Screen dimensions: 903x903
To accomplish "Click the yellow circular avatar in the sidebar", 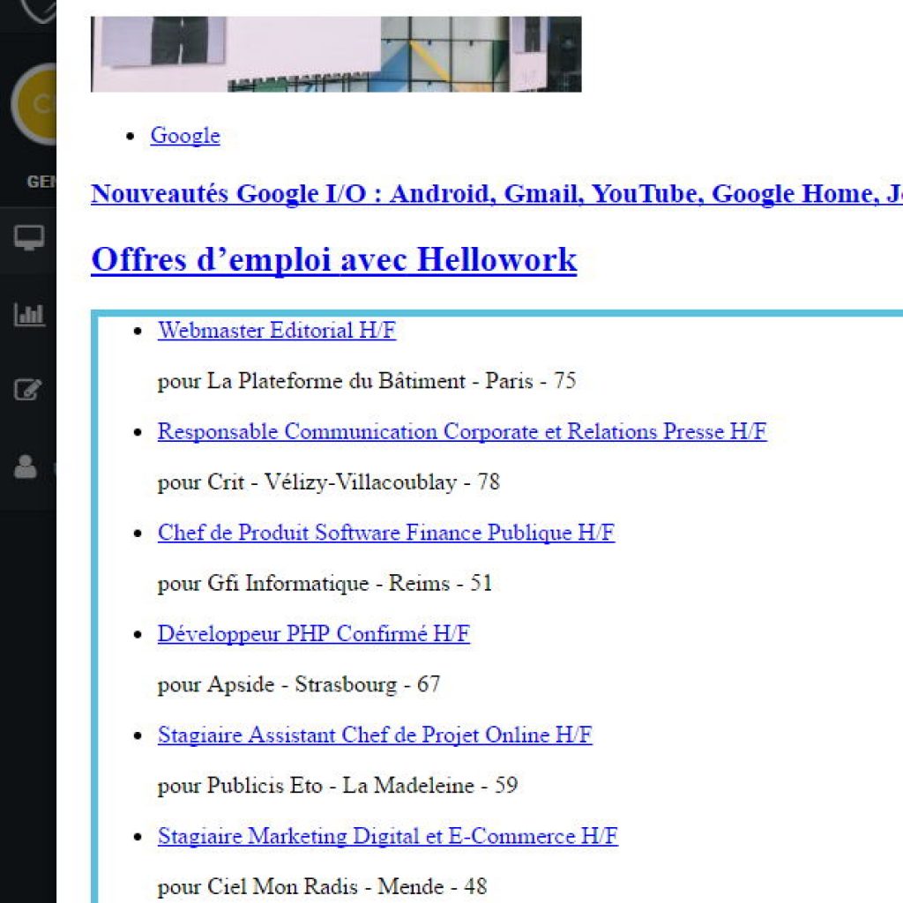I will click(34, 104).
